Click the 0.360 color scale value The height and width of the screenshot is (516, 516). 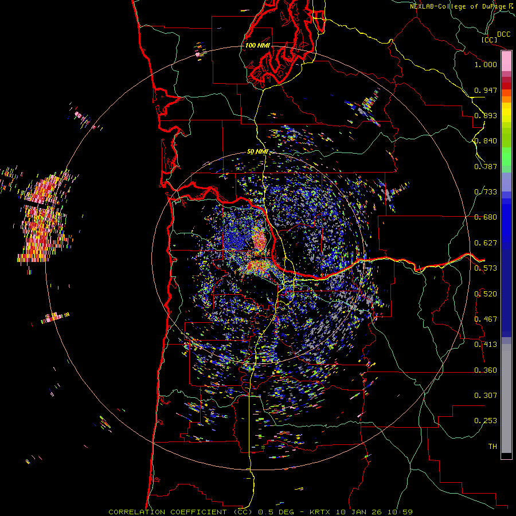[486, 370]
